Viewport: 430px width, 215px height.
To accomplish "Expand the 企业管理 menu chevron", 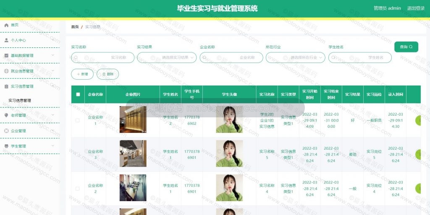I will (53, 130).
